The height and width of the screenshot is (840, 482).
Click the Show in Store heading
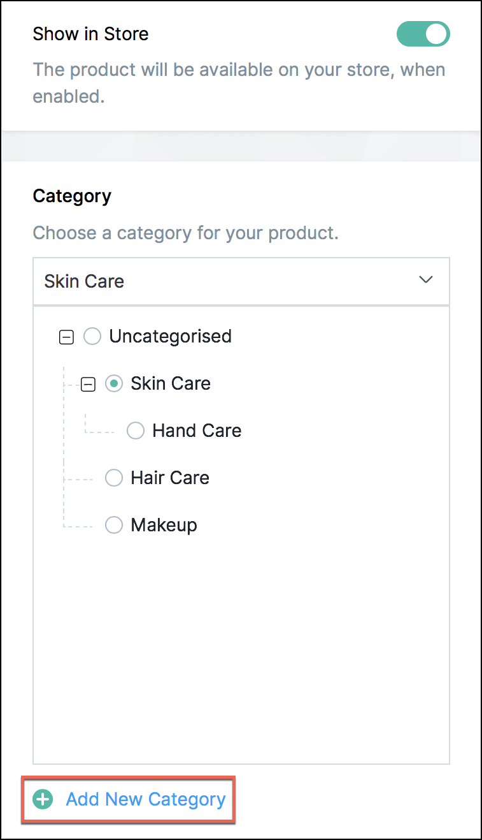(x=90, y=34)
